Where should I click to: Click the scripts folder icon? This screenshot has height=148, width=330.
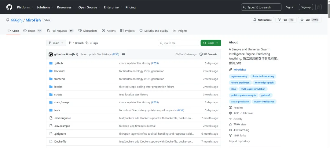[x=51, y=95]
